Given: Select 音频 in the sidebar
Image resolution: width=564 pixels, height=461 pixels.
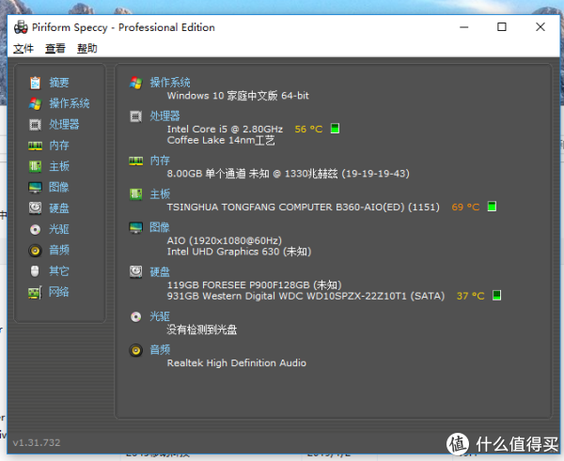Looking at the screenshot, I should click(x=59, y=250).
